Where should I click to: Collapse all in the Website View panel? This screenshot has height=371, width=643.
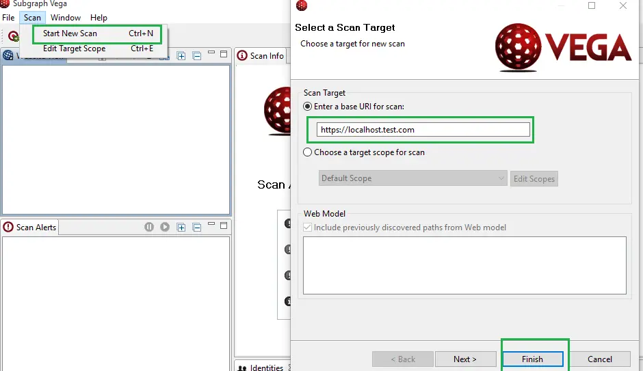[x=197, y=56]
